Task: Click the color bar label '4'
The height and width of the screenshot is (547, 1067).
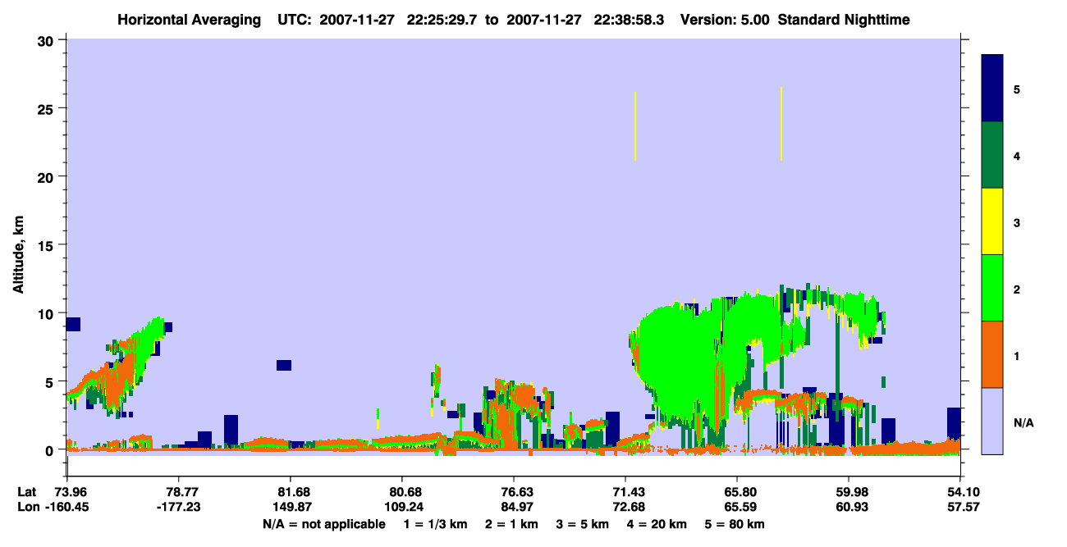Action: pos(1017,155)
